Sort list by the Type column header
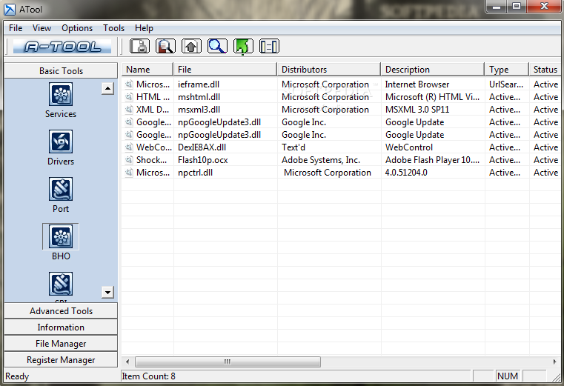This screenshot has height=386, width=564. 507,70
